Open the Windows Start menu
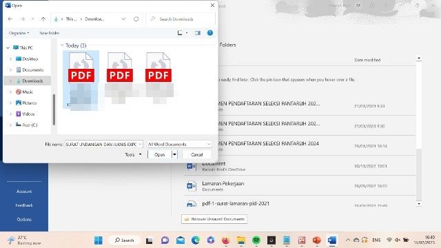Viewport: 441px width, 248px height. (x=99, y=240)
